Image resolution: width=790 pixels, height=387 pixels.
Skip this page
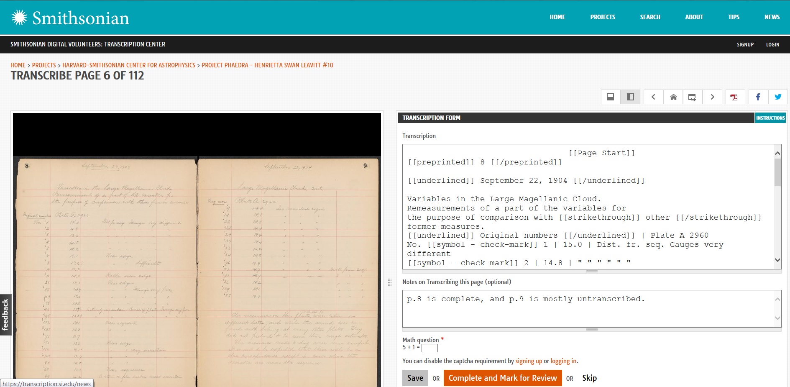click(x=590, y=378)
